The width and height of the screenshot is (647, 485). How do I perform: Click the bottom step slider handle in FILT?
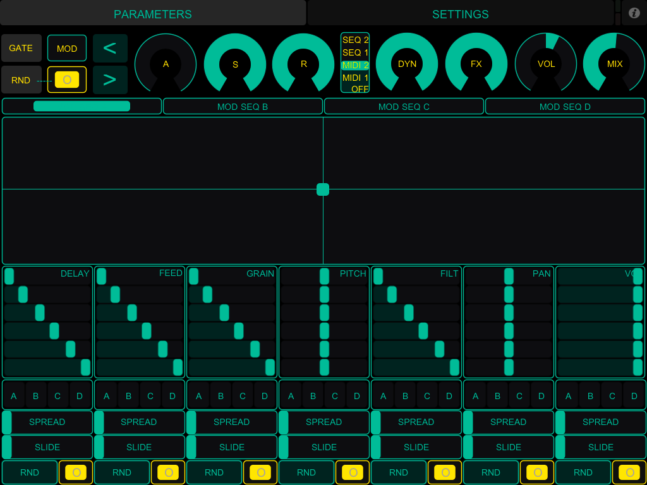point(454,367)
